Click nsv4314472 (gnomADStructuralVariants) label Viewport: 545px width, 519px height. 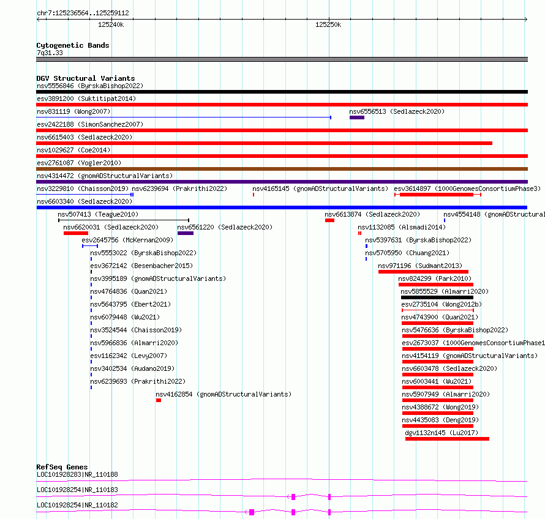pyautogui.click(x=105, y=176)
